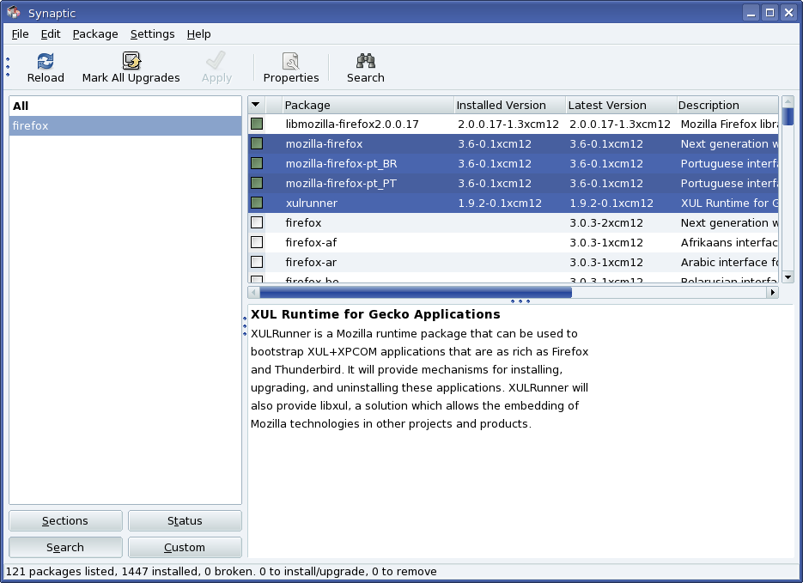Click the pane splitter dots above the description

pyautogui.click(x=520, y=301)
